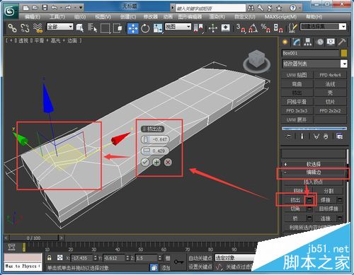Click the Save File floppy icon
The width and height of the screenshot is (354, 275).
(45, 8)
